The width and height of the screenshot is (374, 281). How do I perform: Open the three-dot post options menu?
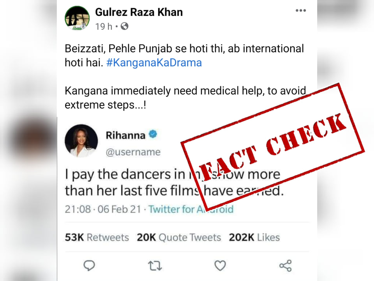[x=300, y=11]
